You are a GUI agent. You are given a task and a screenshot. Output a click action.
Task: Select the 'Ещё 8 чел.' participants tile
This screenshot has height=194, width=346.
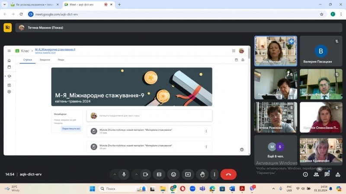click(x=276, y=150)
